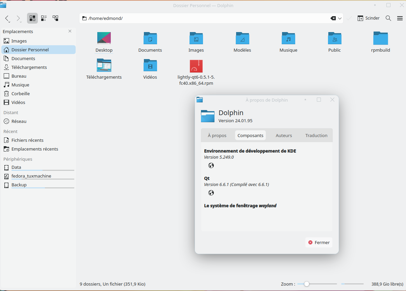Screen dimensions: 406x291
Task: Go back using the back arrow
Action: [7, 18]
